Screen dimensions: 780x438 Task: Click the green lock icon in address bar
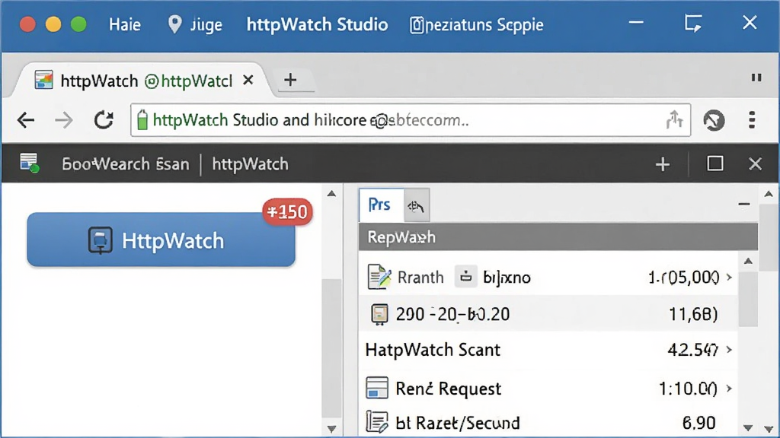142,119
